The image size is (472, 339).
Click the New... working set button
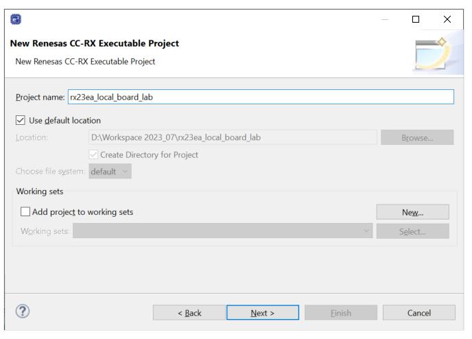[412, 212]
